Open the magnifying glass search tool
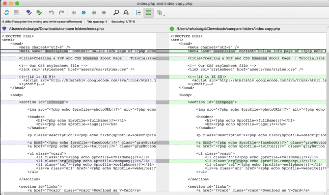329x195 pixels. [116, 13]
